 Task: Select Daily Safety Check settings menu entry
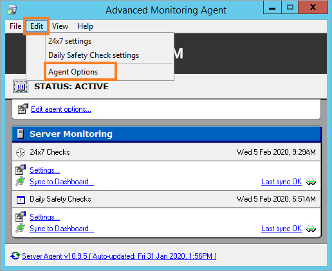pyautogui.click(x=93, y=55)
